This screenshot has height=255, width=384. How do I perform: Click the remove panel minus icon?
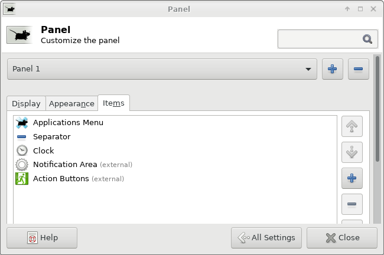(x=358, y=69)
